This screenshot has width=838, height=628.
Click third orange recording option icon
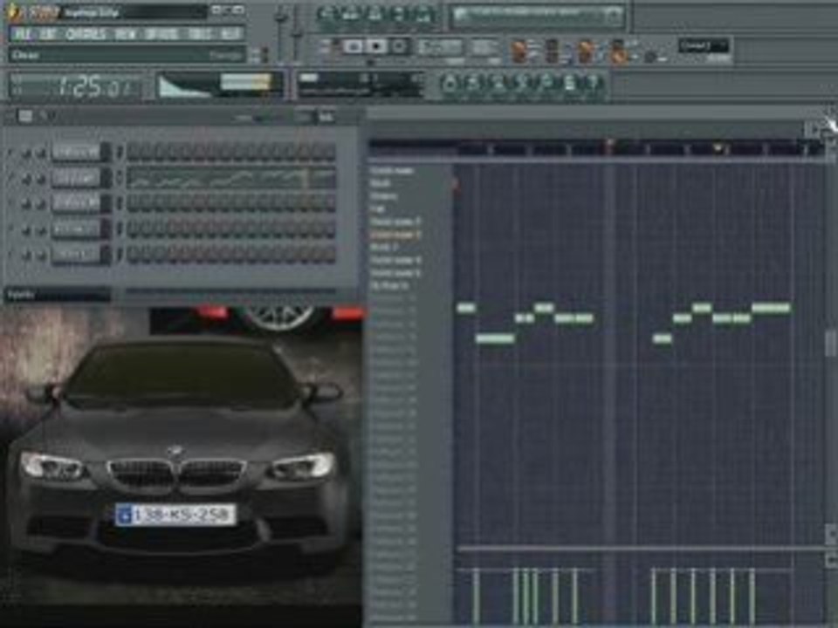coord(586,51)
